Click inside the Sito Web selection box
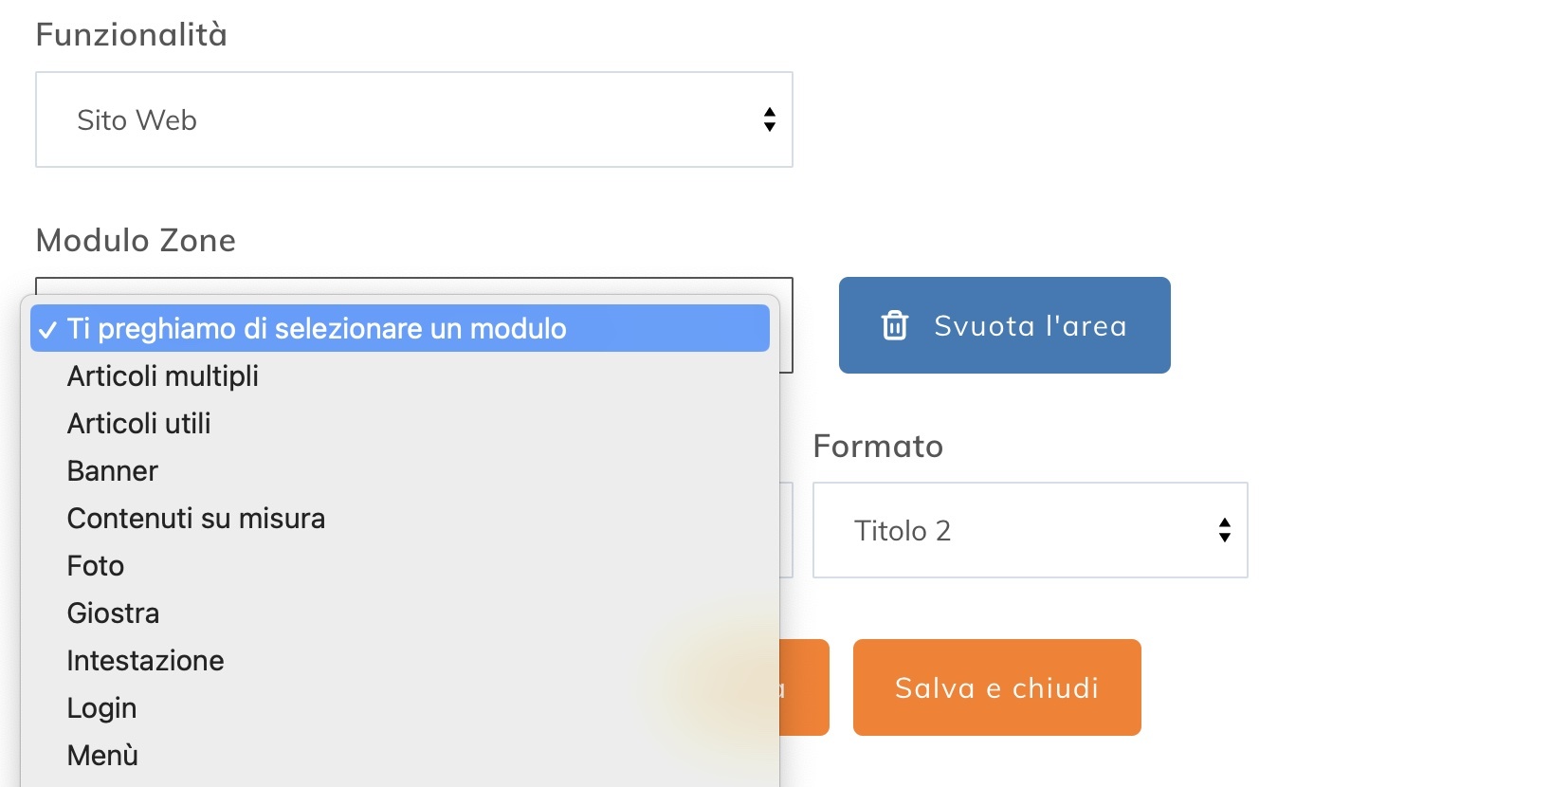The height and width of the screenshot is (787, 1551). 414,119
